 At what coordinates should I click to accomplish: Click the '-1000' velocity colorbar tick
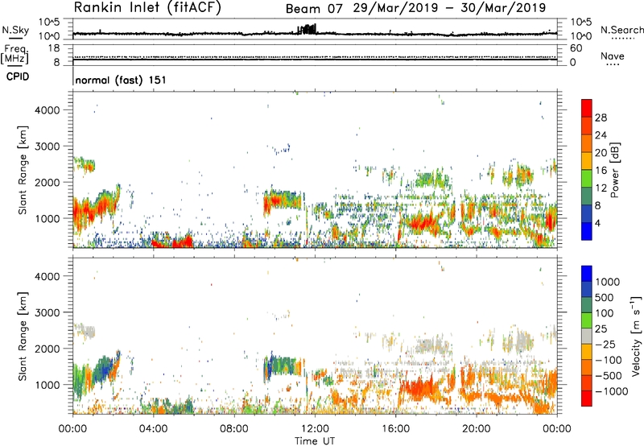612,391
